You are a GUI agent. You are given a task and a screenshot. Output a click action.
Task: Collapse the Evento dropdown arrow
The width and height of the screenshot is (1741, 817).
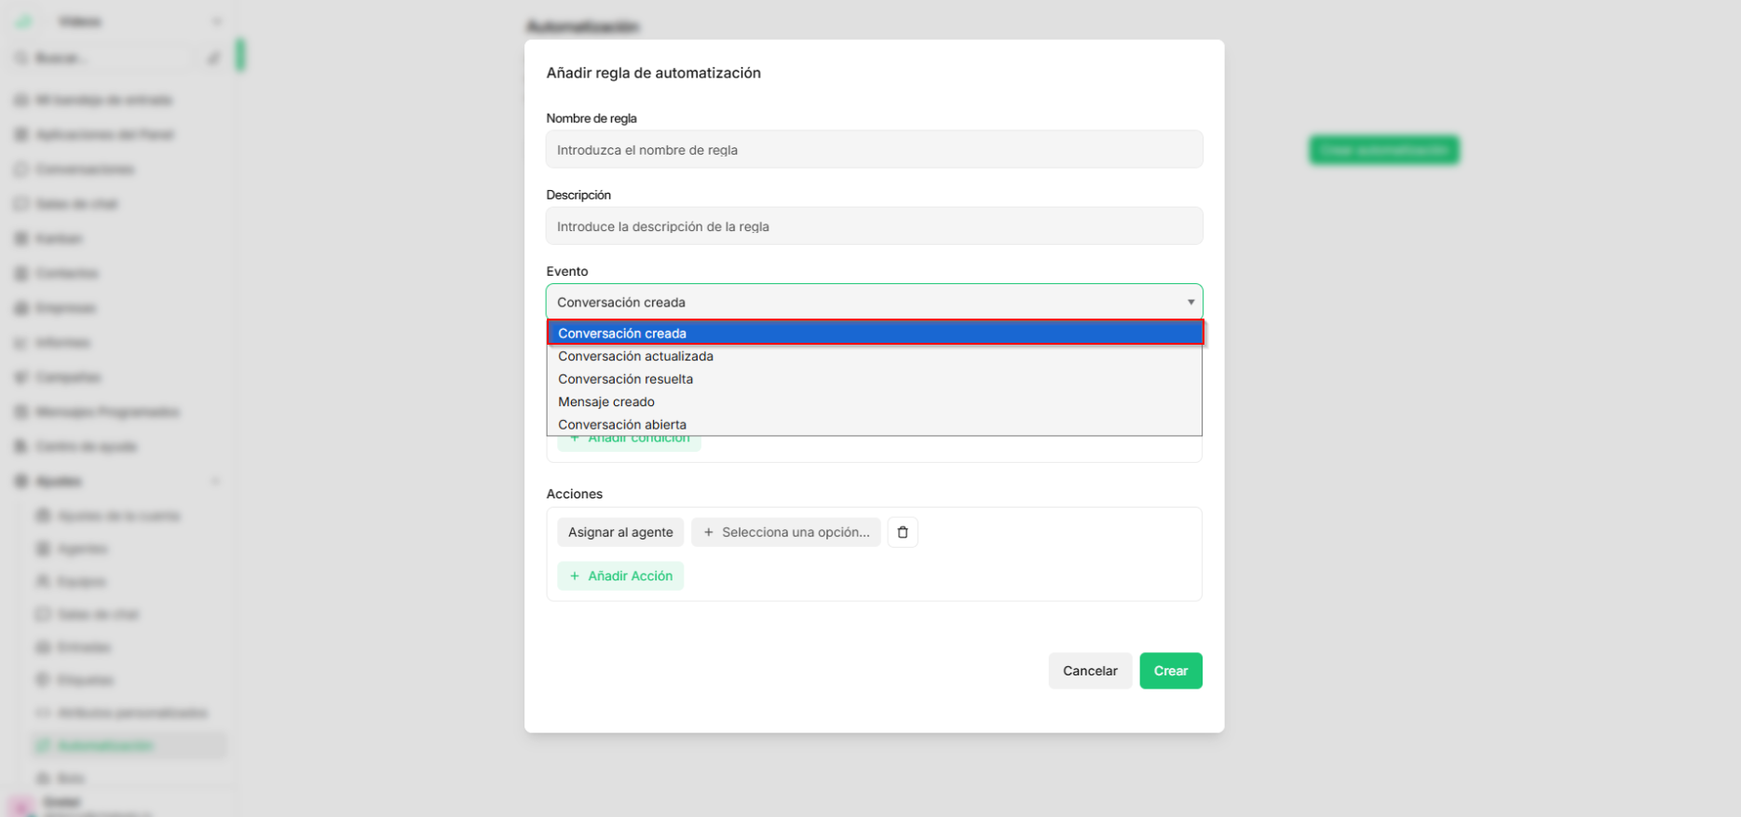tap(1190, 302)
